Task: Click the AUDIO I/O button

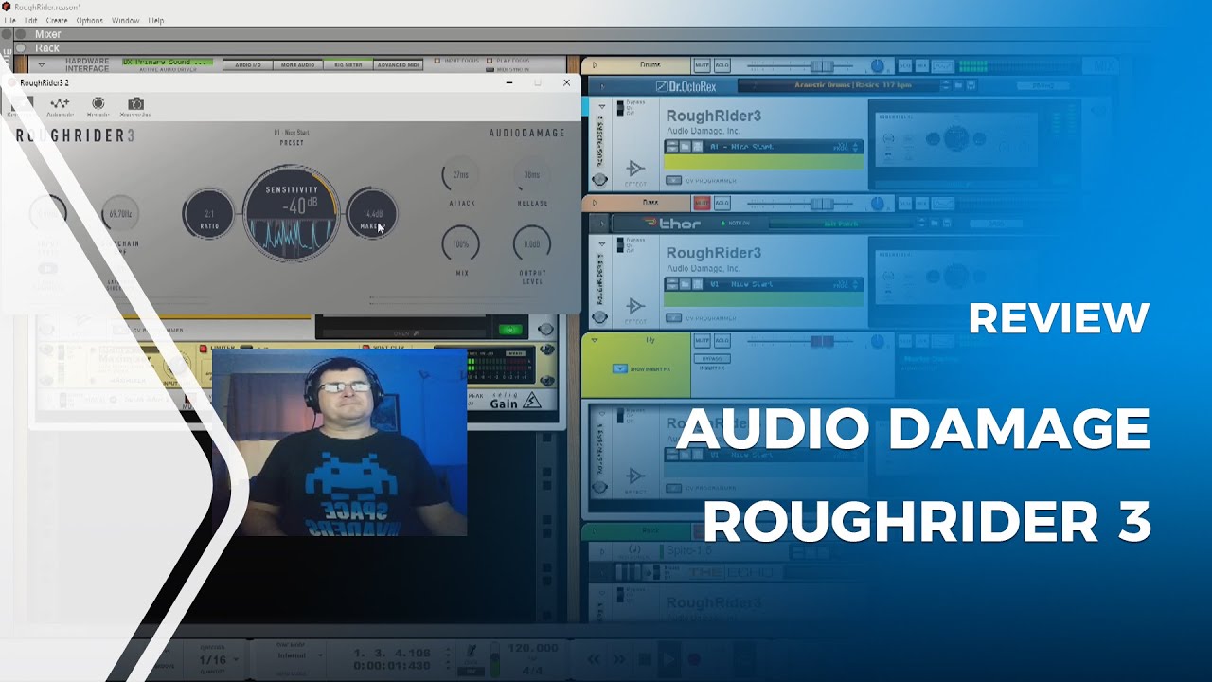Action: [x=248, y=64]
